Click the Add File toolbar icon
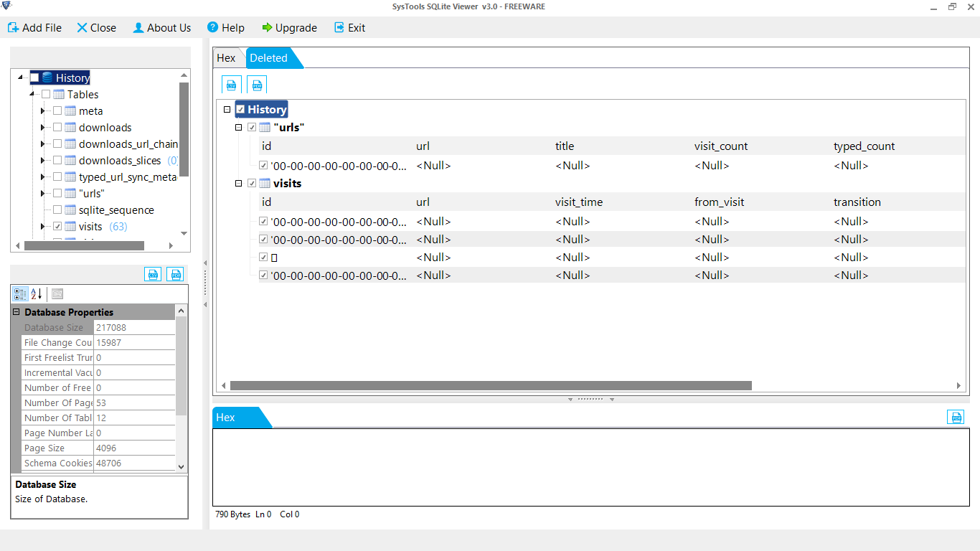Screen dimensions: 980x551 [x=13, y=28]
